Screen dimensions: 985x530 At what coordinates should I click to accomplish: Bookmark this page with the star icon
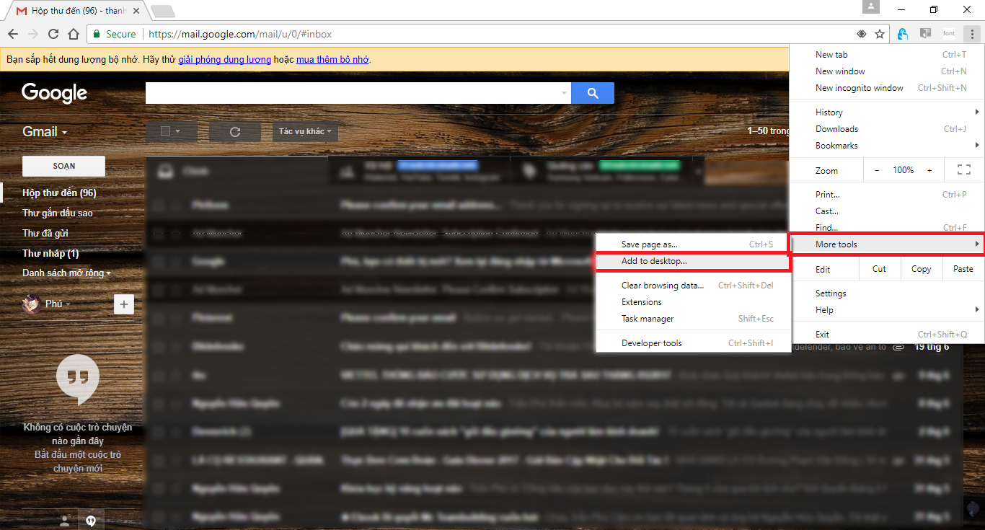point(880,34)
